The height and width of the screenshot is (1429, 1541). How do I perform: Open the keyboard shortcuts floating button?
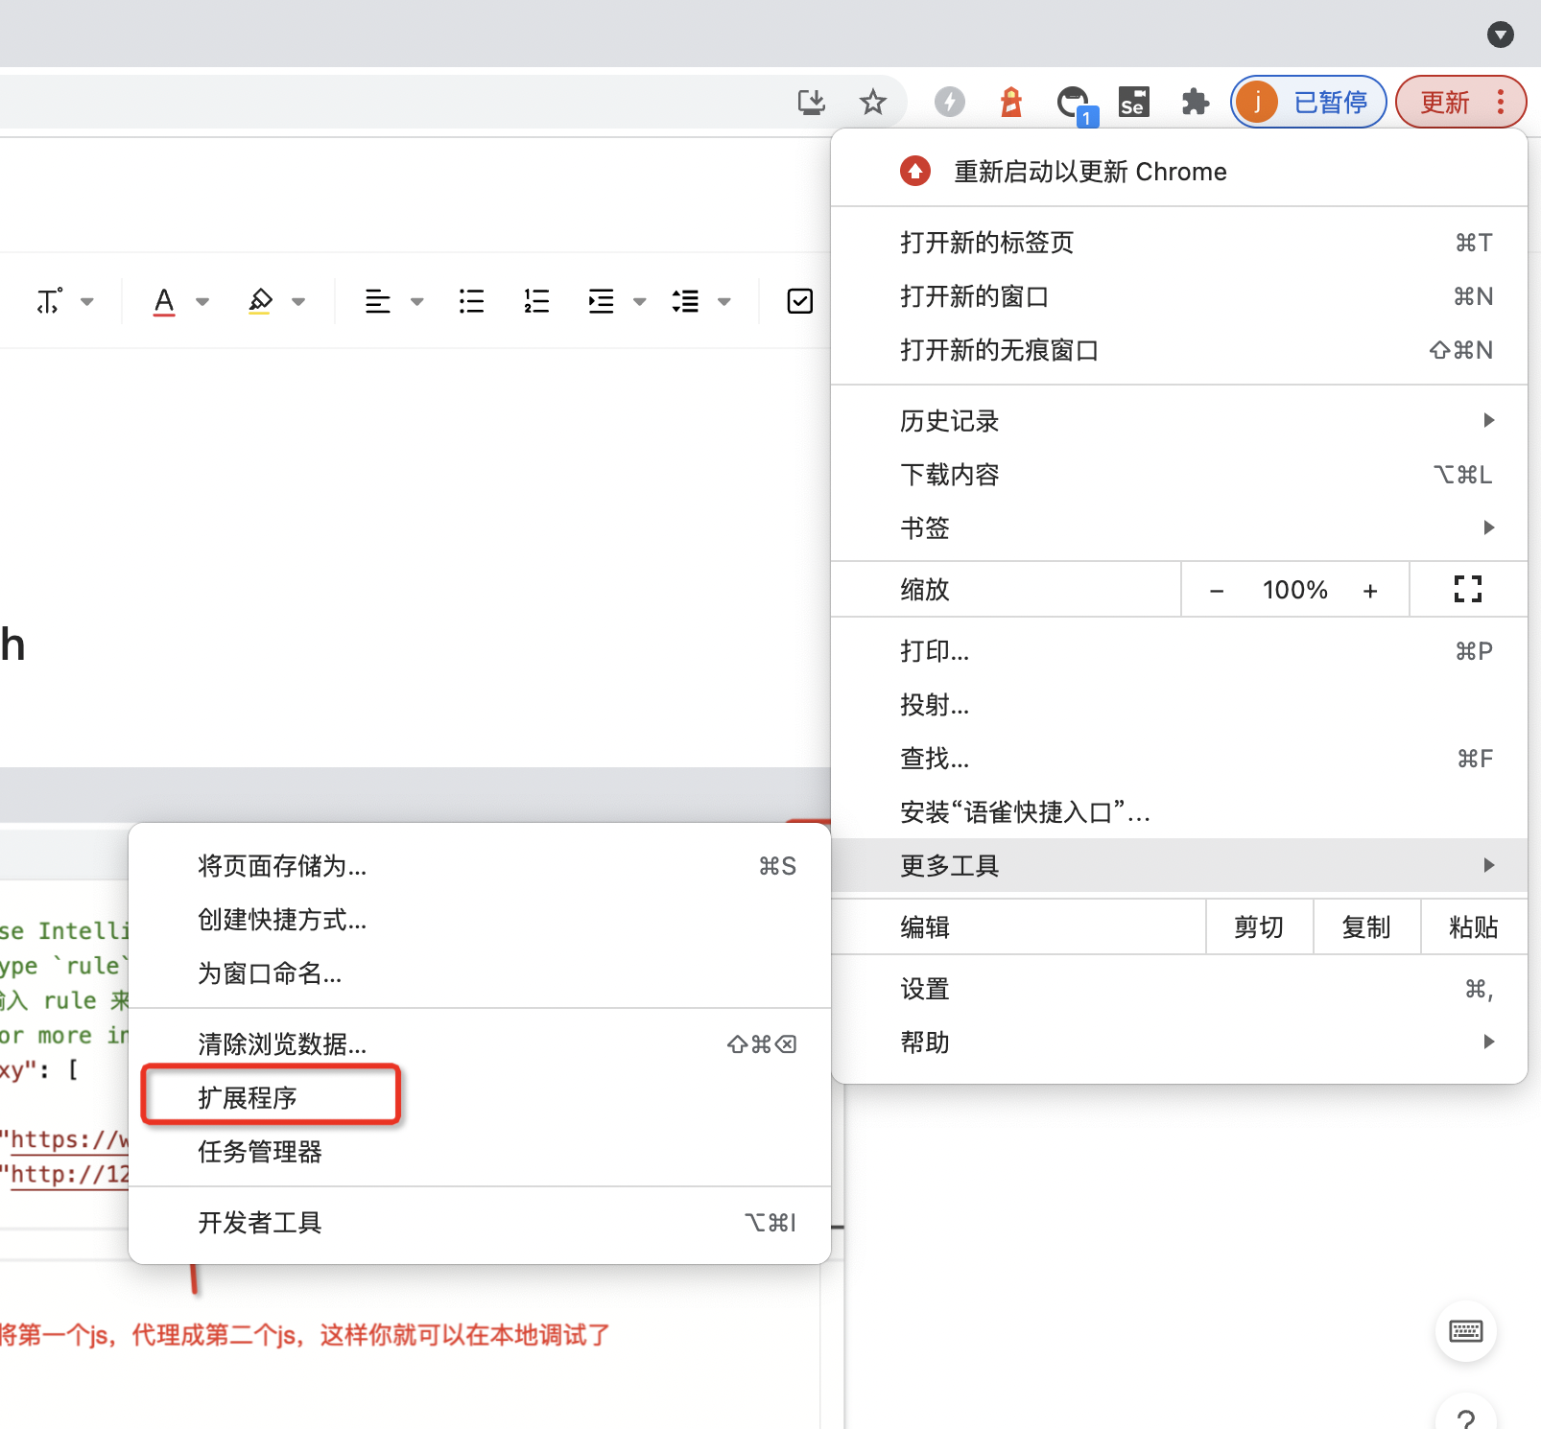[1465, 1331]
